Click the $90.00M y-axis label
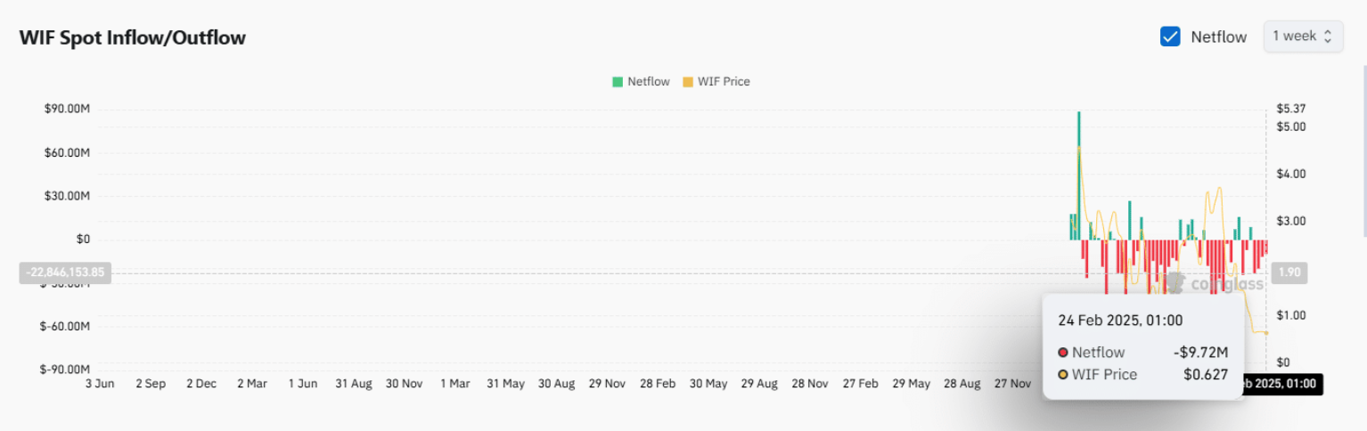 click(x=67, y=110)
